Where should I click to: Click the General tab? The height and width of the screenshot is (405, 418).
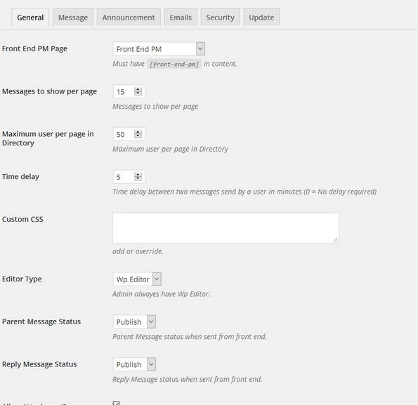[x=30, y=18]
